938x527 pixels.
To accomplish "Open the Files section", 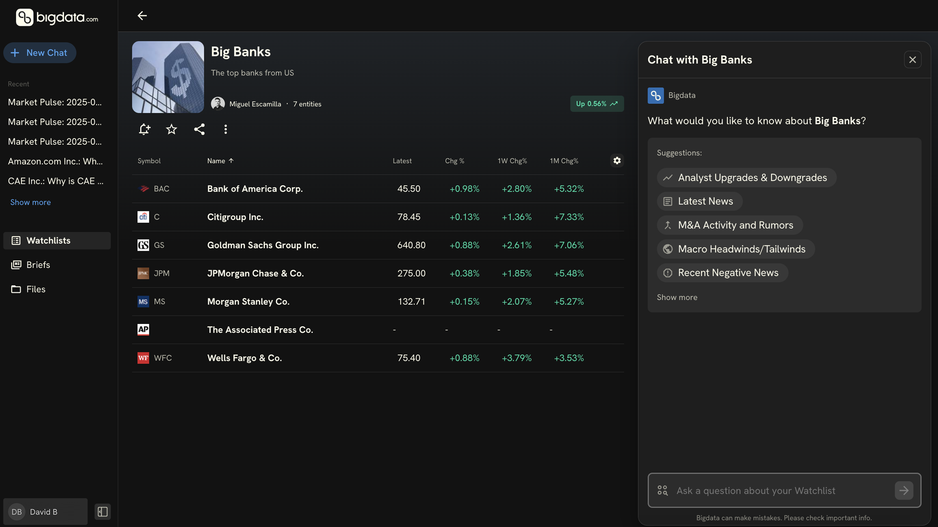I will (57, 289).
